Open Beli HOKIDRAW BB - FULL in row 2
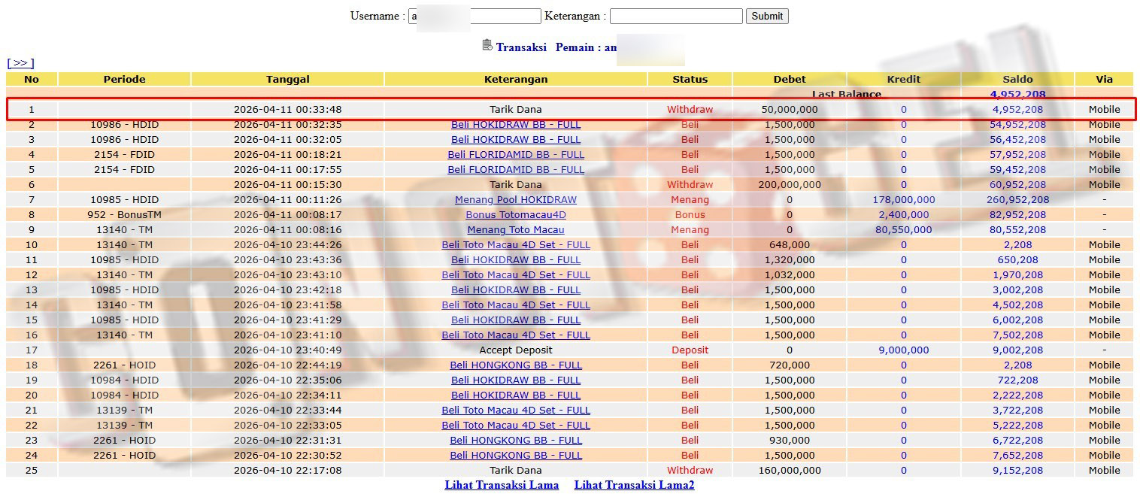The width and height of the screenshot is (1140, 494). (516, 124)
